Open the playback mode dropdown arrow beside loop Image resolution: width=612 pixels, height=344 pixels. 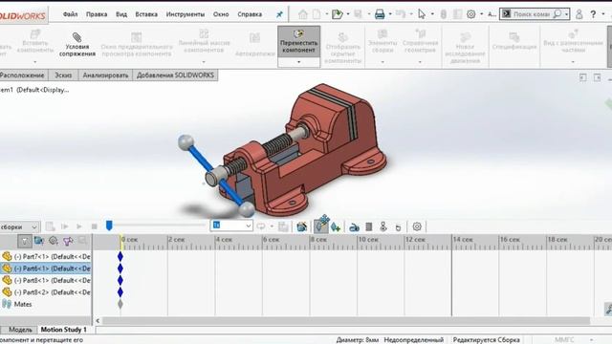[272, 226]
